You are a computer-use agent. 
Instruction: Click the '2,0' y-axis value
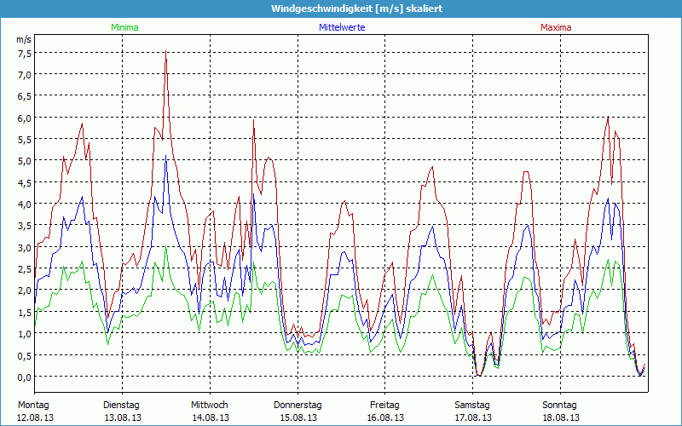point(25,291)
